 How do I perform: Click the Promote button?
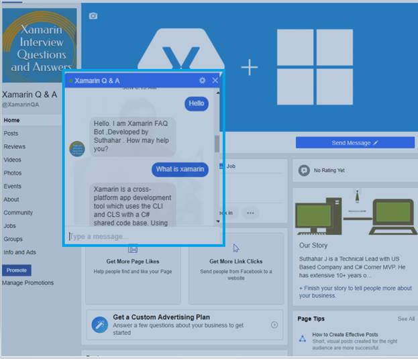(17, 270)
